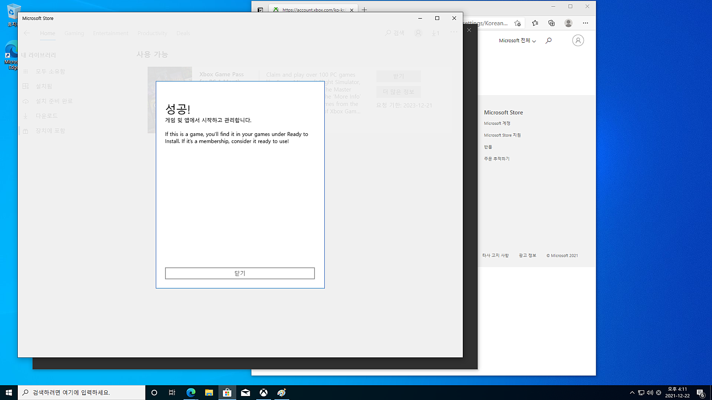The width and height of the screenshot is (712, 400).
Task: Select 설치 준비 완료 in sidebar
Action: (54, 101)
